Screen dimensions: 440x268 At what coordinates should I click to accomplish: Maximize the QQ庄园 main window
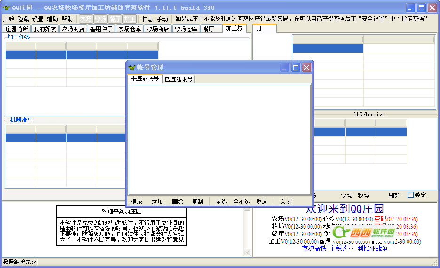[x=422, y=8]
